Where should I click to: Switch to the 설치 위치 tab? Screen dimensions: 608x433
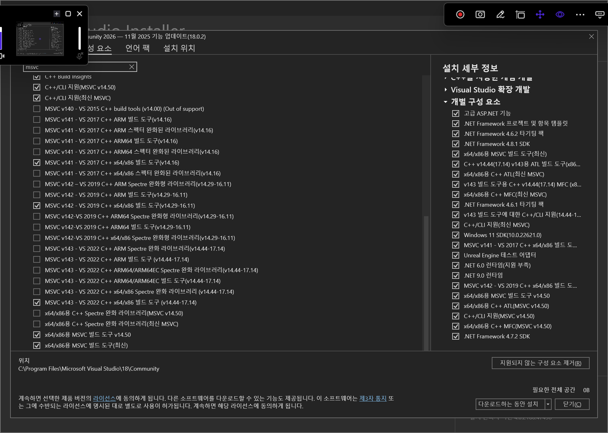point(179,48)
